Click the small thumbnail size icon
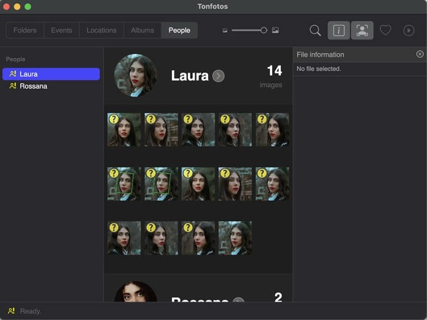 click(x=225, y=31)
